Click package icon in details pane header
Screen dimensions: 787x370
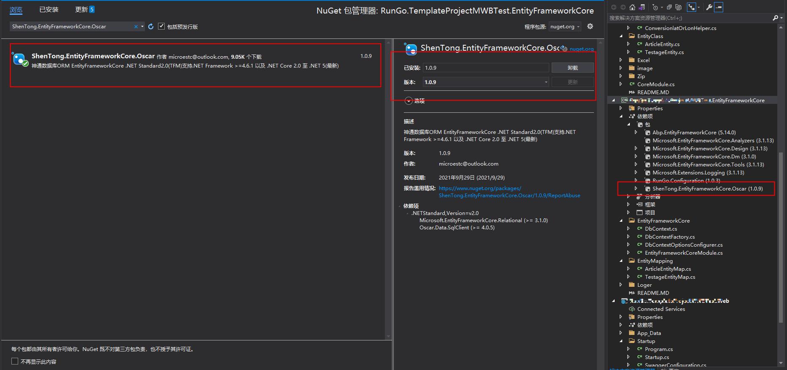pyautogui.click(x=410, y=49)
